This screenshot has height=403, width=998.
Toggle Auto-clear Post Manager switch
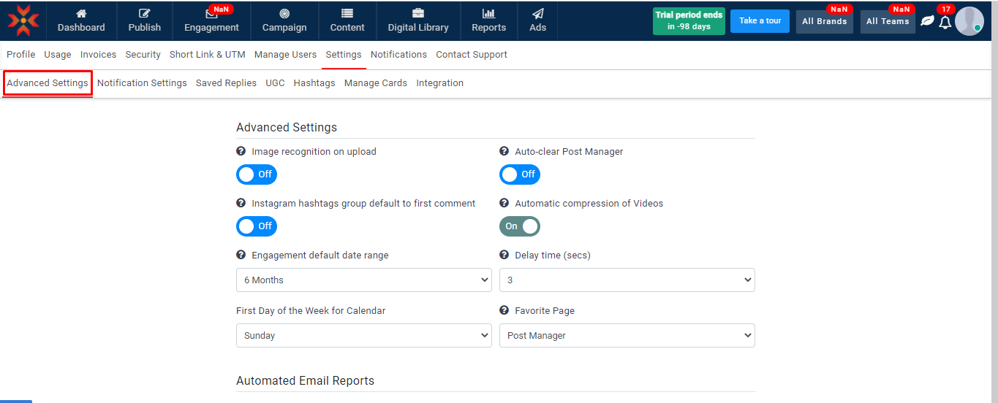pos(520,174)
